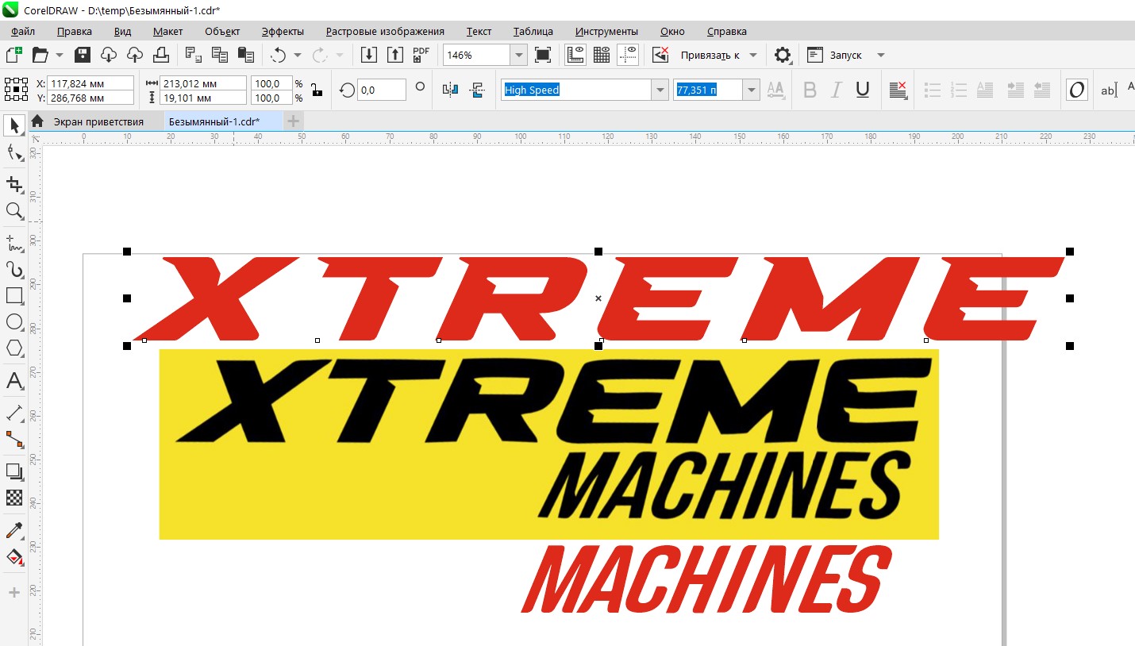
Task: Add new document tab with plus
Action: point(293,121)
